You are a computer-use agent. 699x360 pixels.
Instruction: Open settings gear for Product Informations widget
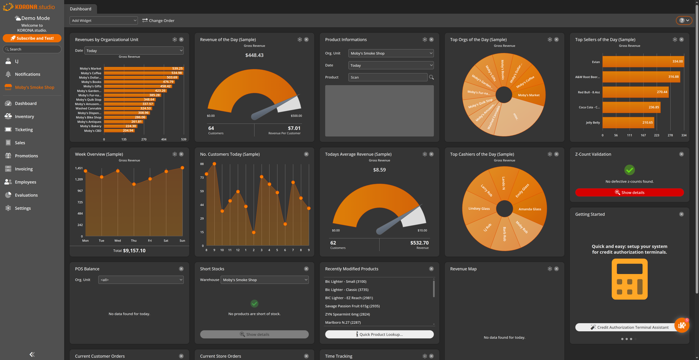[x=425, y=40]
